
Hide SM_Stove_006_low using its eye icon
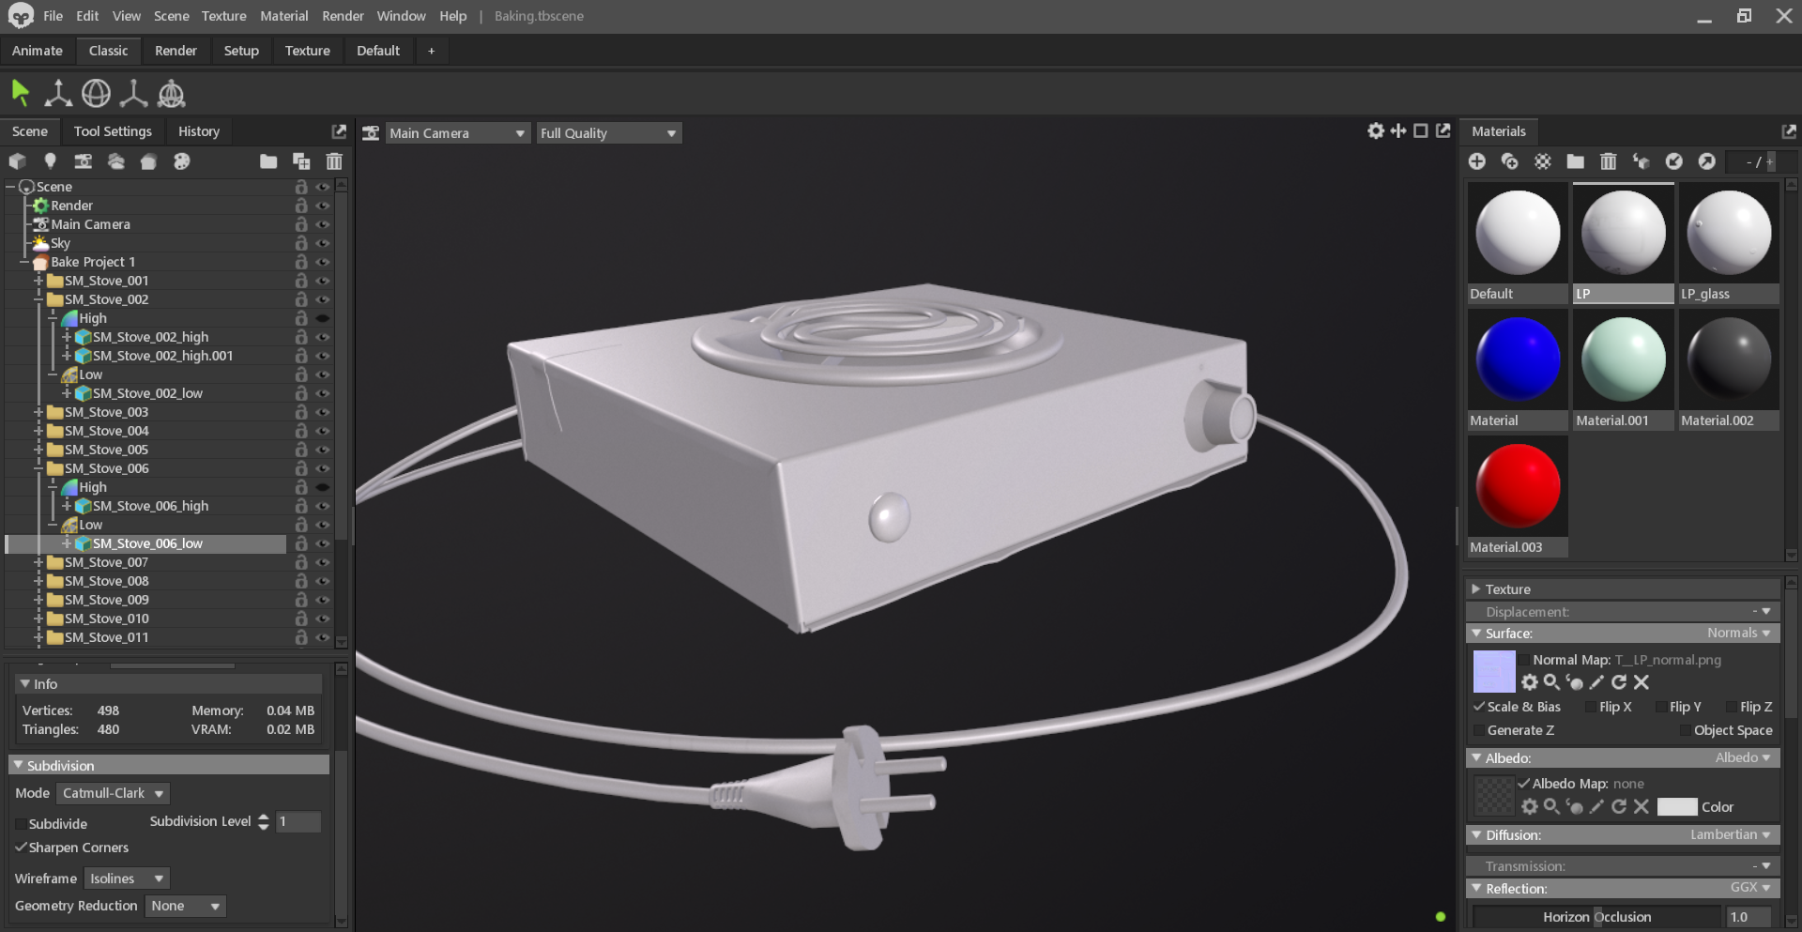[323, 543]
